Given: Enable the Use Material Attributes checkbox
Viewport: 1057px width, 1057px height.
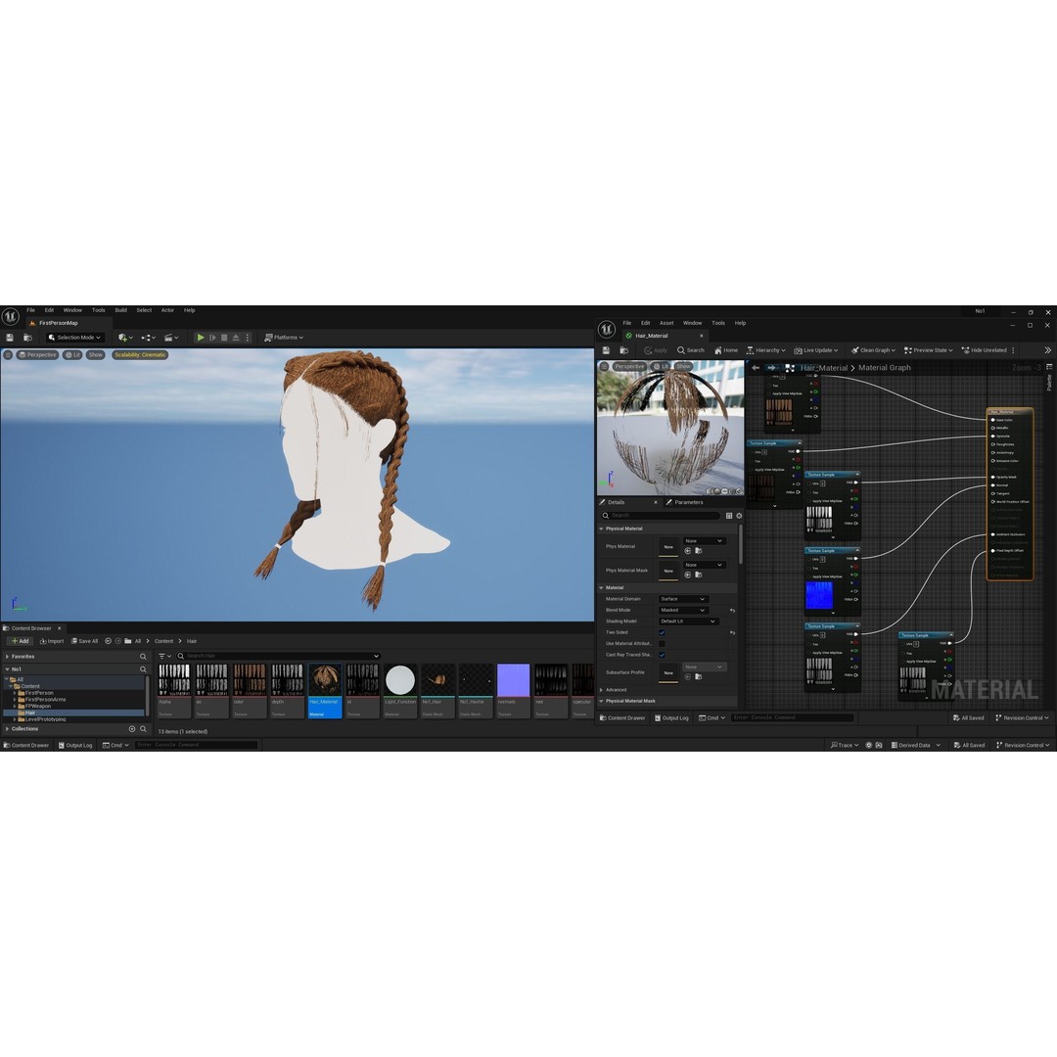Looking at the screenshot, I should click(x=662, y=644).
